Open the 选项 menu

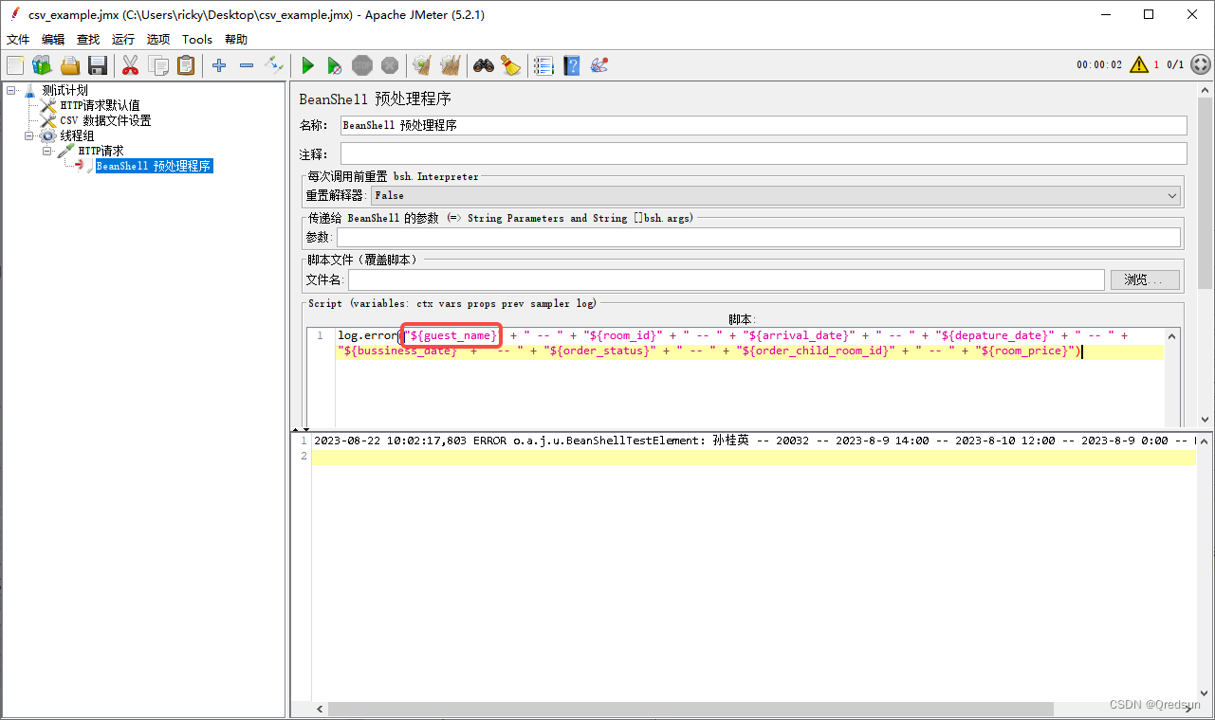(158, 39)
